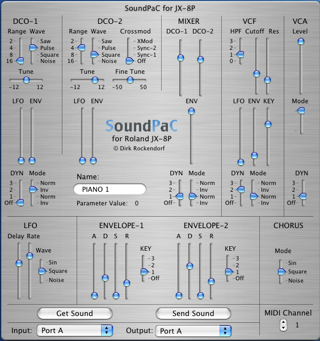
Task: Click the Send Sound button
Action: coord(193,313)
